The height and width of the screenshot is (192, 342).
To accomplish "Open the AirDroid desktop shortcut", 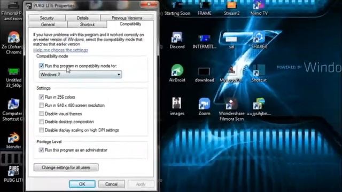I will [x=177, y=73].
